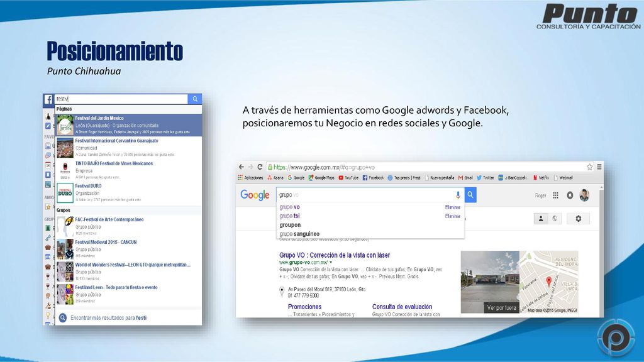Select the grupo tsi suggestion
The height and width of the screenshot is (362, 644).
(289, 216)
